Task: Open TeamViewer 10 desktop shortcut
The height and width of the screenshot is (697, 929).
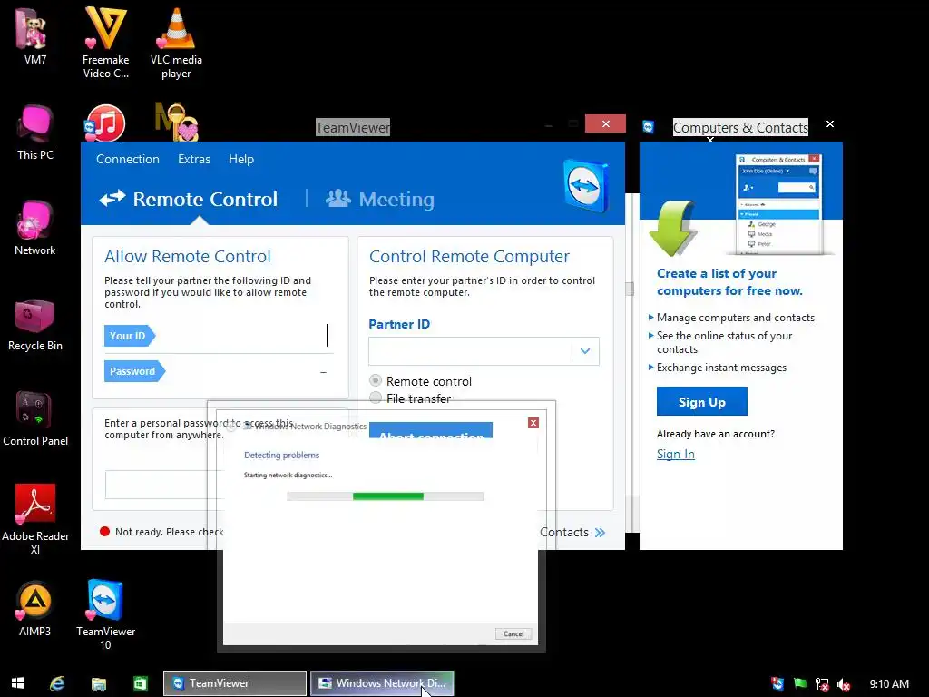Action: pyautogui.click(x=105, y=614)
